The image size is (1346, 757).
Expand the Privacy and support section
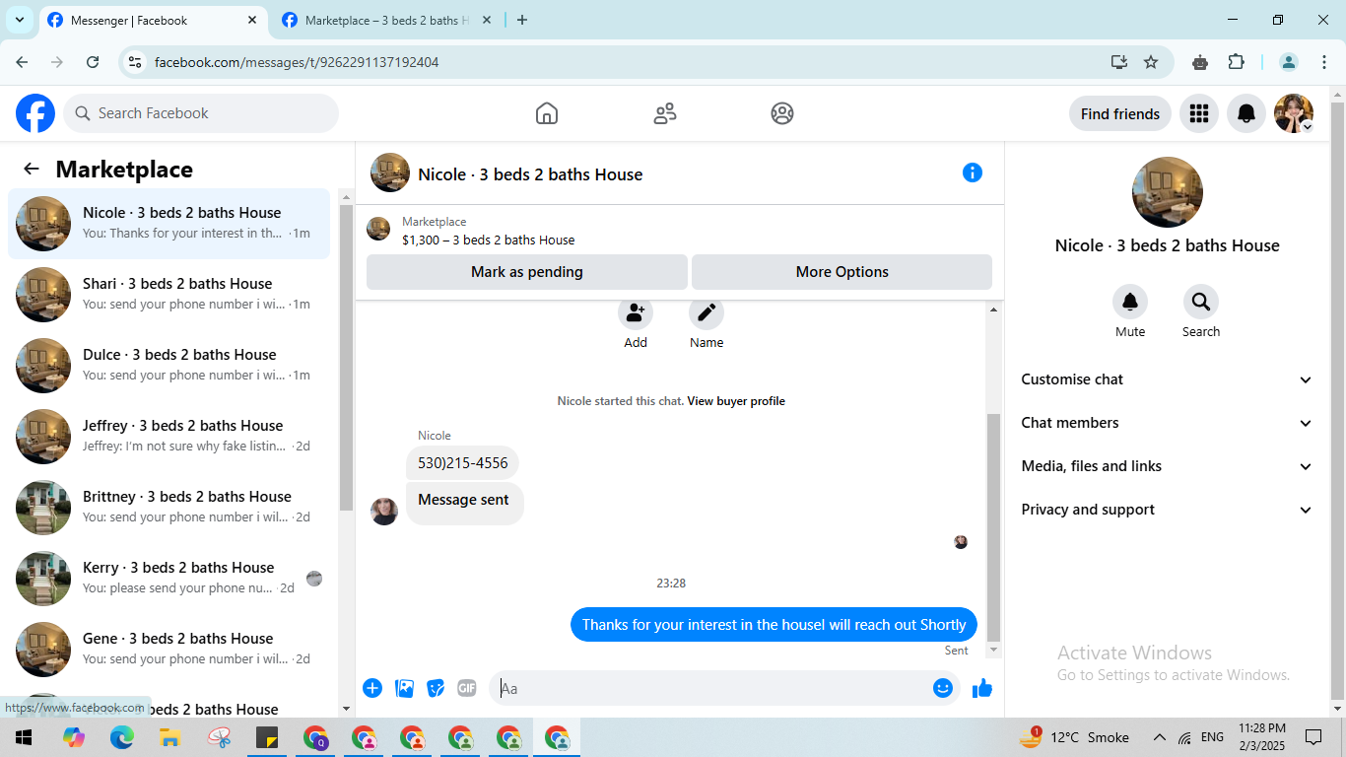(x=1167, y=510)
